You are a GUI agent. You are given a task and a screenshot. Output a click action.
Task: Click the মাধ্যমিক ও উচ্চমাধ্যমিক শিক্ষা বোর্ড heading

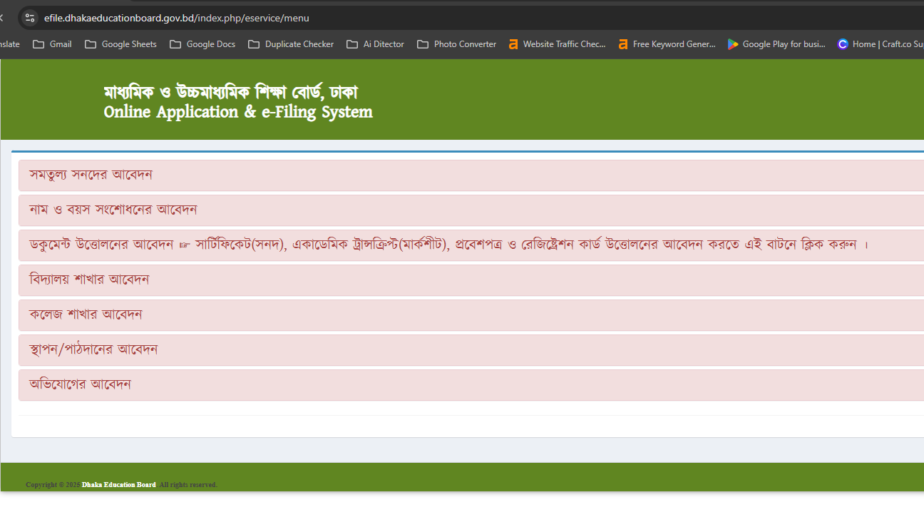(231, 92)
